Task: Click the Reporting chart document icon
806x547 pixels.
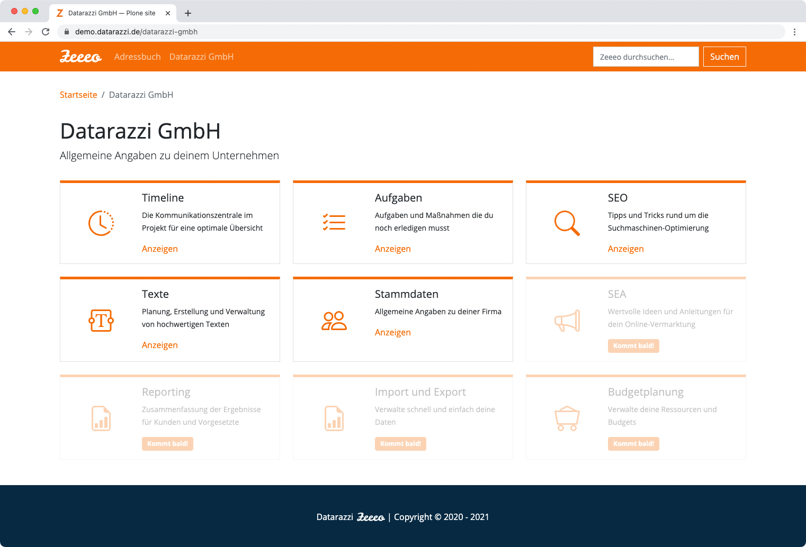Action: (x=101, y=418)
